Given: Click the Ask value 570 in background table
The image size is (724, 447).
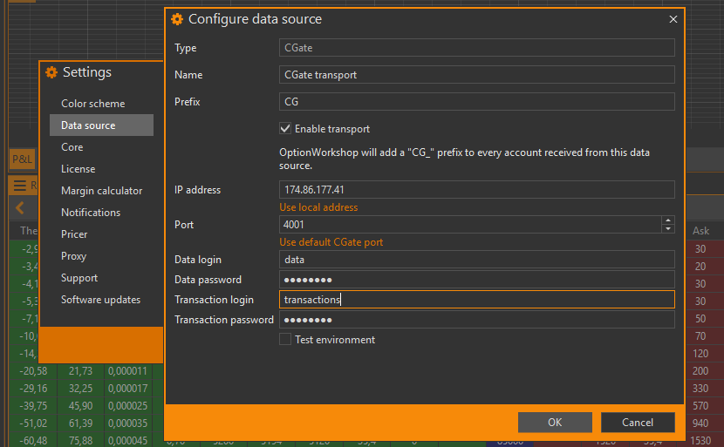Looking at the screenshot, I should [x=700, y=406].
